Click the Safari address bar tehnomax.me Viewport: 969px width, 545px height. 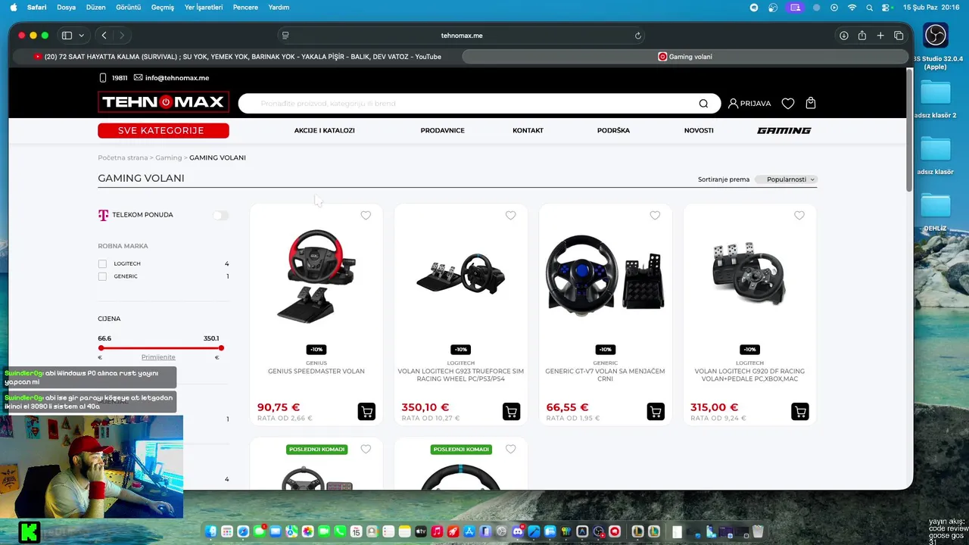coord(462,36)
